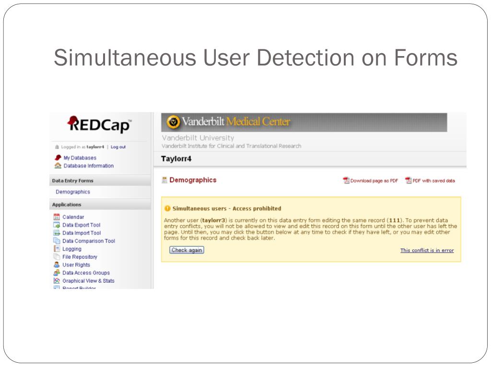
Task: Click the Vanderbilt Institute for Clinical and Translational Research text
Action: [x=232, y=146]
